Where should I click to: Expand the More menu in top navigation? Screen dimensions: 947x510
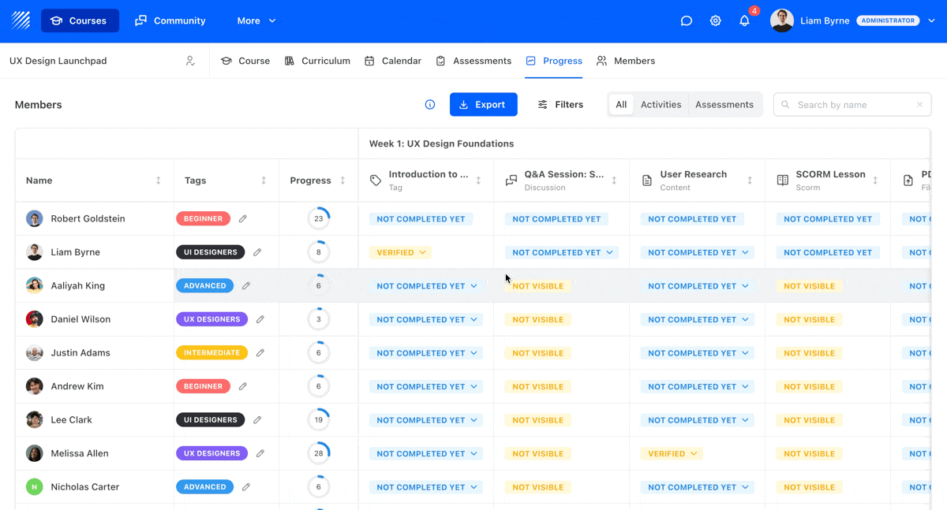(256, 21)
